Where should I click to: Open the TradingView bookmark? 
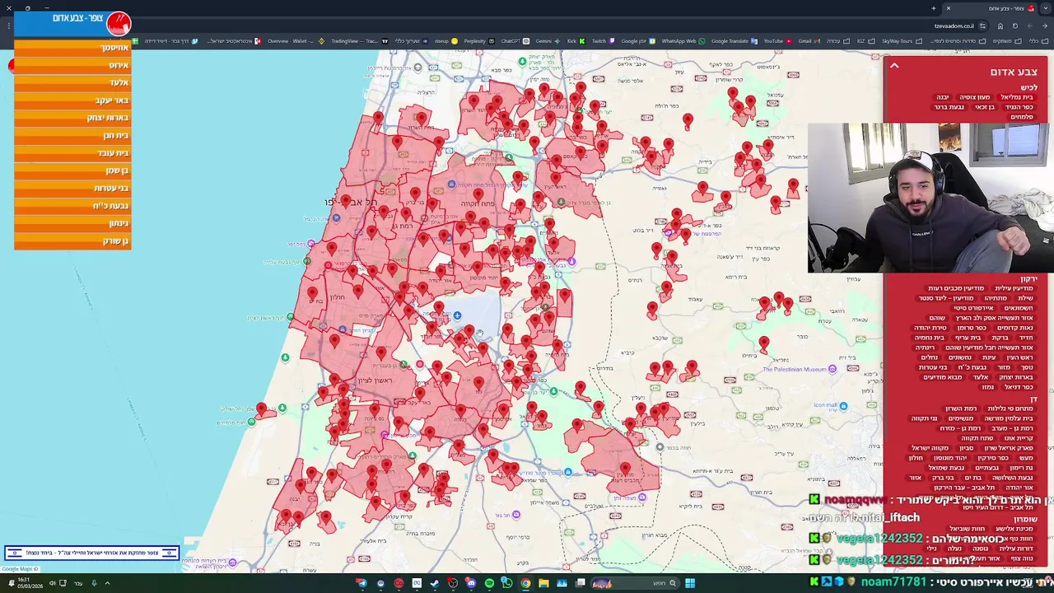pos(358,41)
